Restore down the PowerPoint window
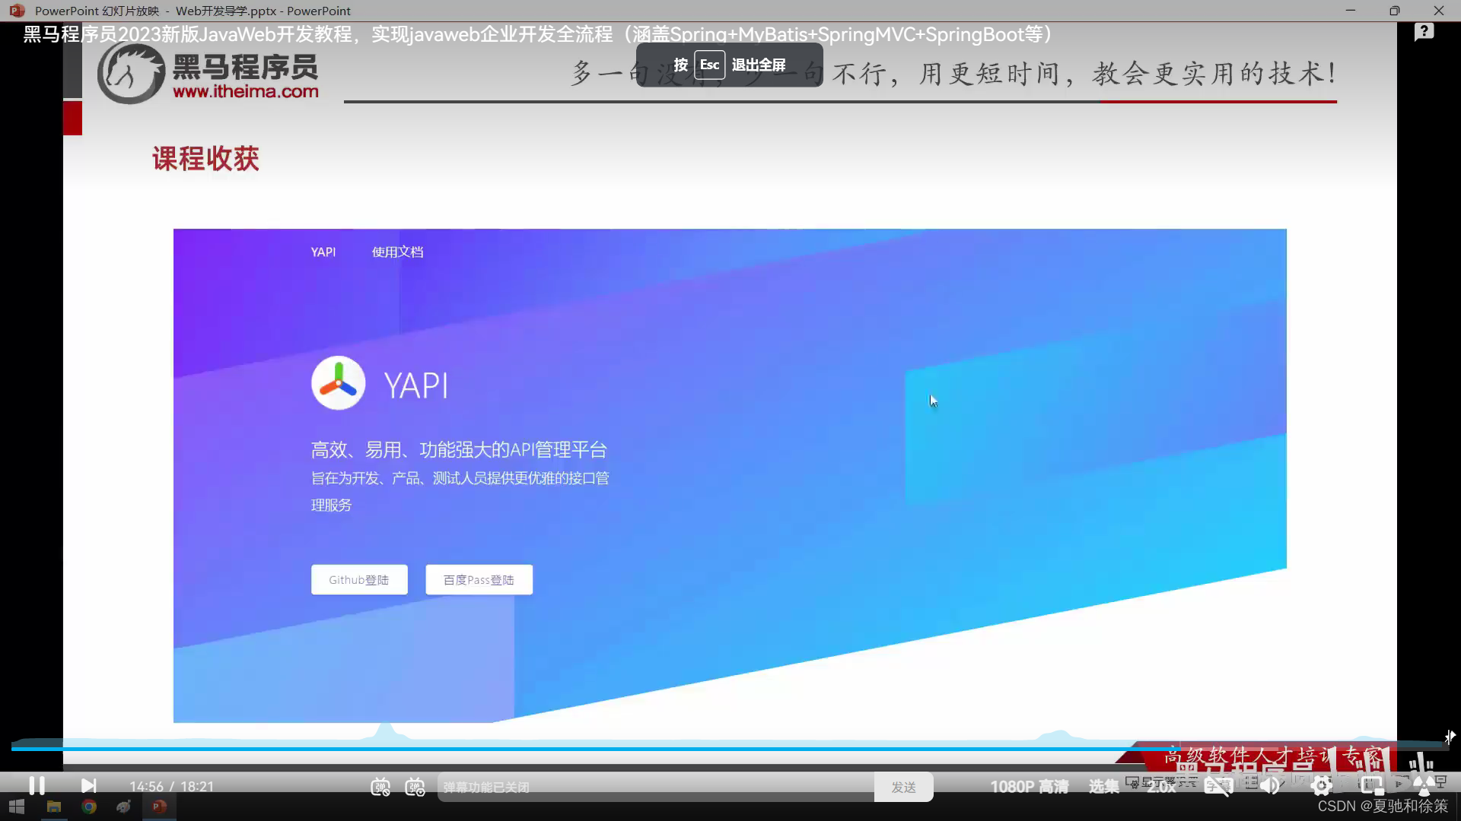 click(1394, 11)
